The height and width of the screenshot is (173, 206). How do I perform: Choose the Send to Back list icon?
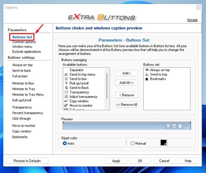(66, 88)
